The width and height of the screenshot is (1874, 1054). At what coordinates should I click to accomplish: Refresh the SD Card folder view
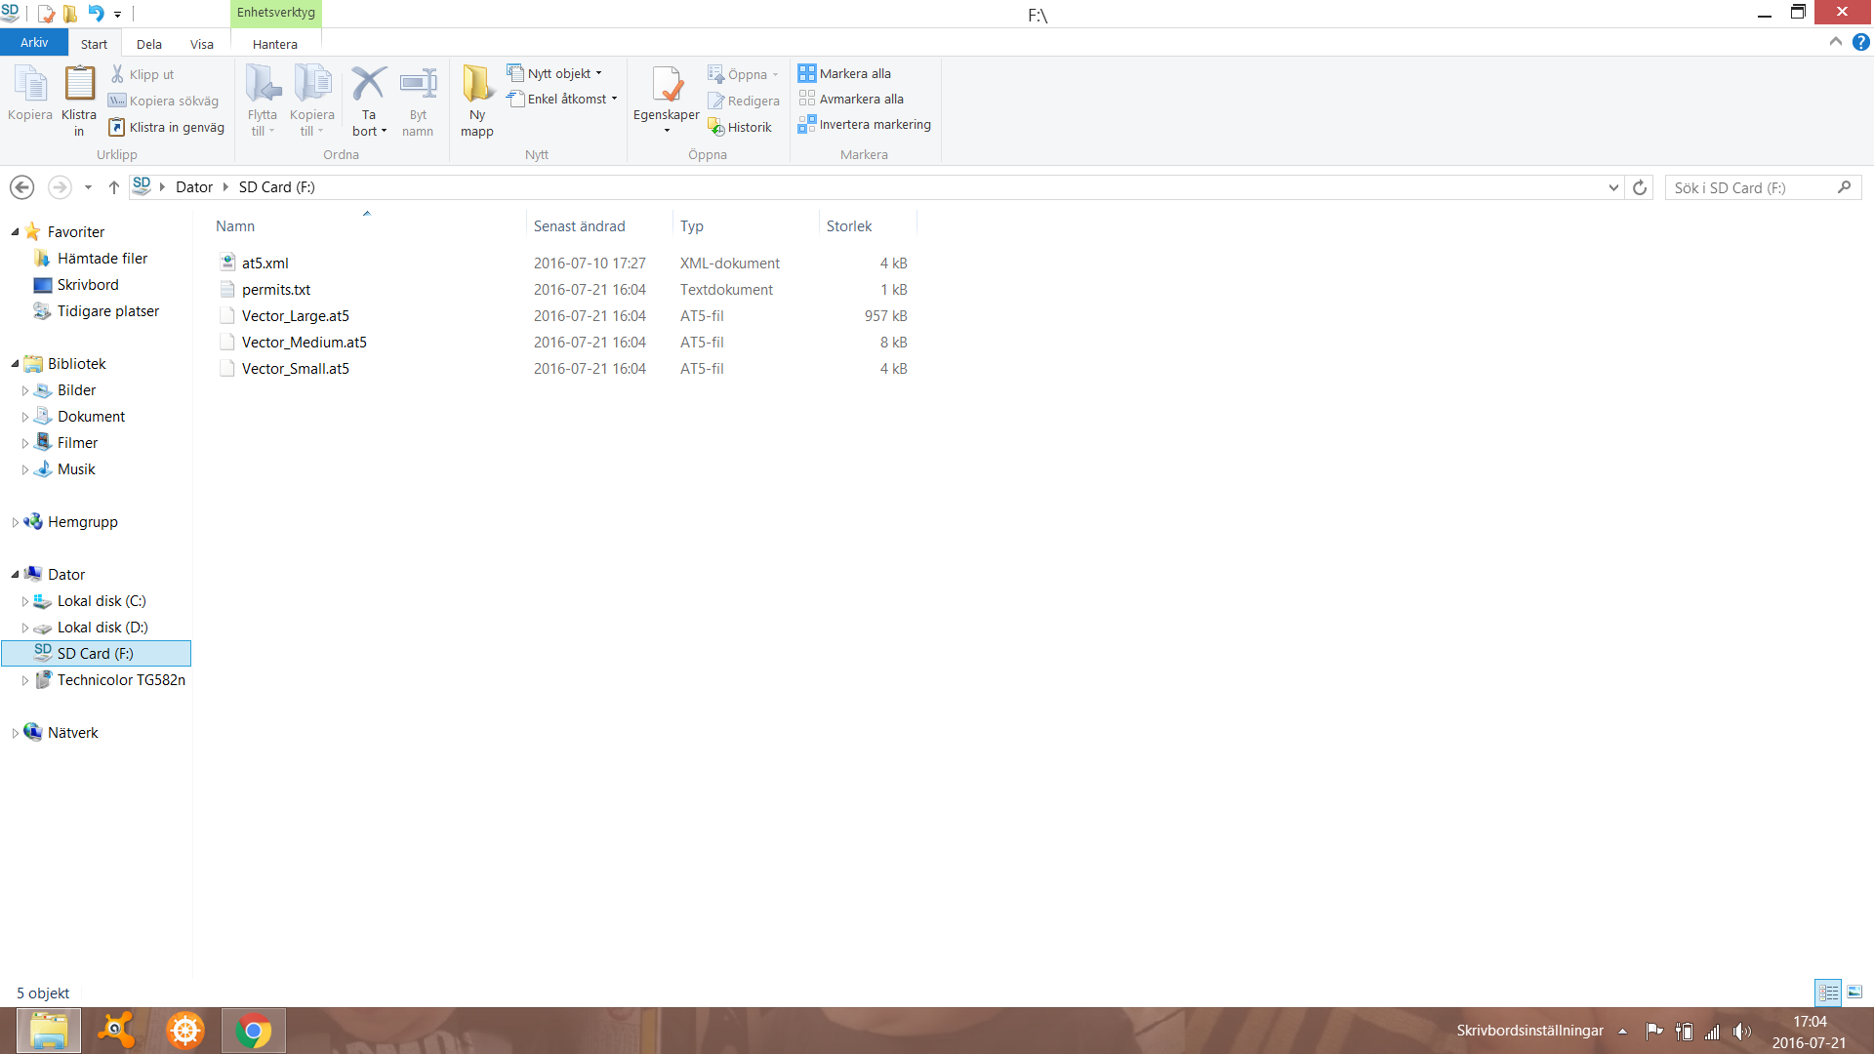(x=1640, y=187)
